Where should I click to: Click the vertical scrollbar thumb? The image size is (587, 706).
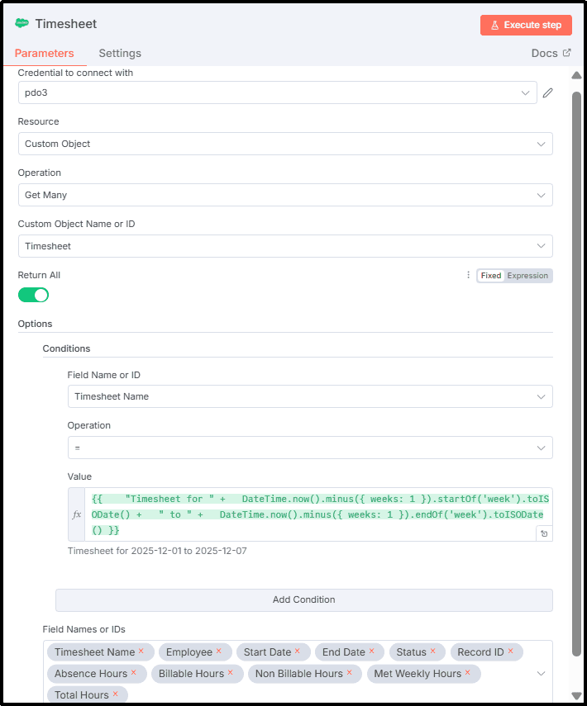[x=576, y=372]
